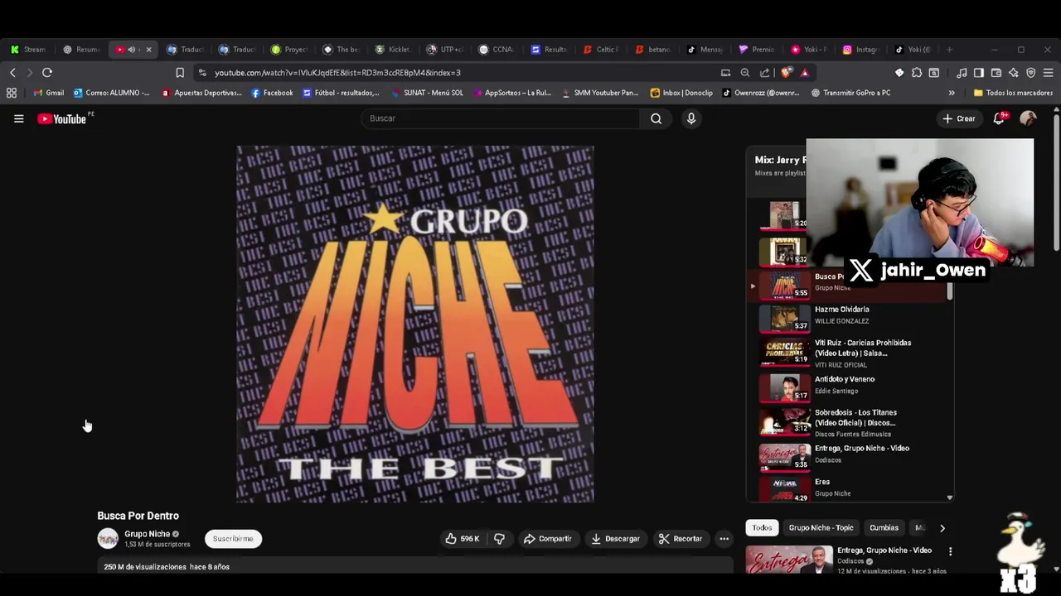Like the video with 596 K thumbs up
This screenshot has height=596, width=1061.
[x=463, y=539]
